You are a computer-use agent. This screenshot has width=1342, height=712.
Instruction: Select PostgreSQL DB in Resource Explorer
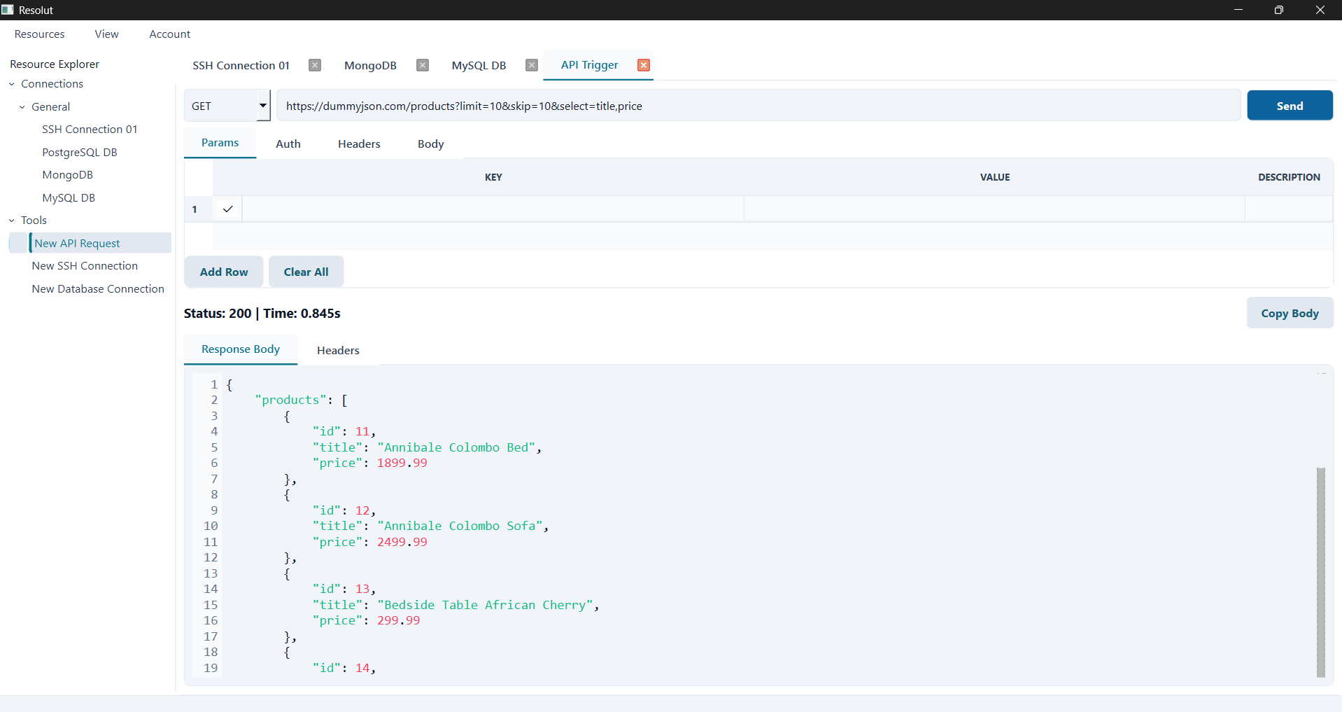tap(80, 153)
